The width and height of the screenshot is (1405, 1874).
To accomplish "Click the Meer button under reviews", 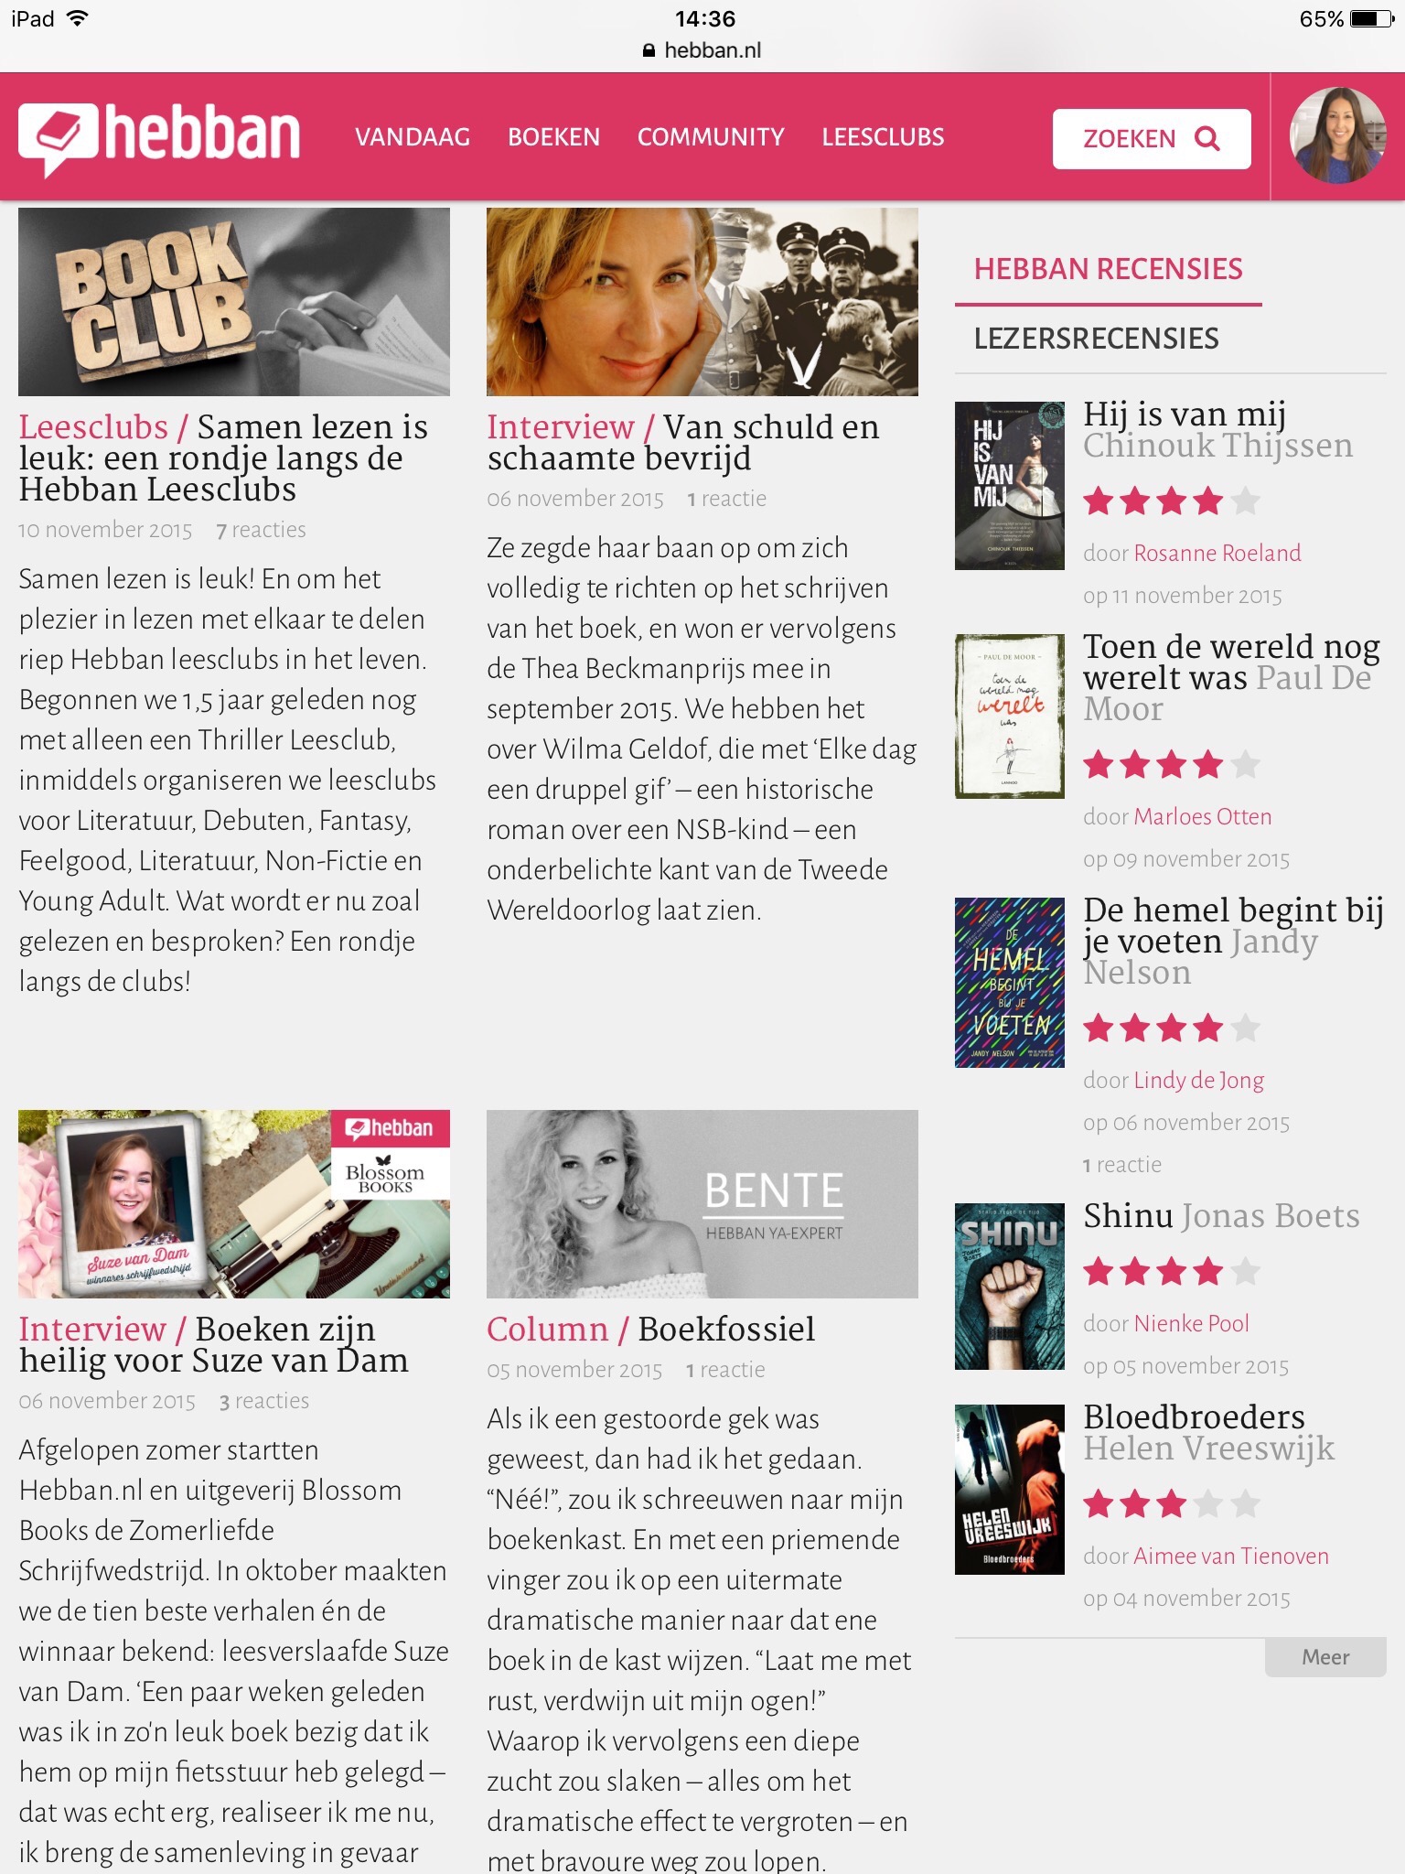I will pyautogui.click(x=1325, y=1657).
